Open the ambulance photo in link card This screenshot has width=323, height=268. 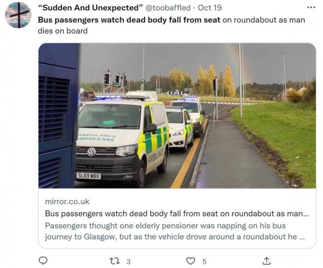point(177,116)
